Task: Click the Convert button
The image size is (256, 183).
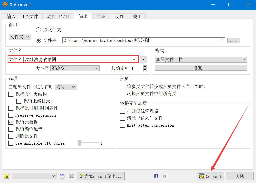Action: (210, 176)
